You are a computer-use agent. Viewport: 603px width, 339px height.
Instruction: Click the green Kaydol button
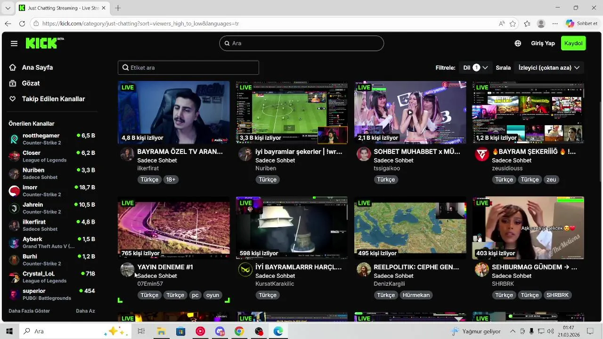click(x=573, y=43)
